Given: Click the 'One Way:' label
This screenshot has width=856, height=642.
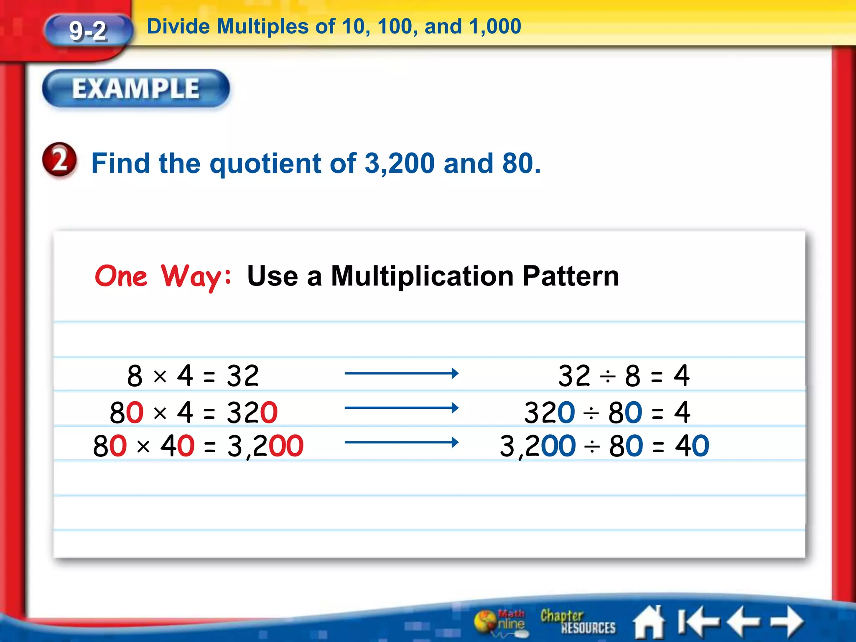Looking at the screenshot, I should 163,276.
